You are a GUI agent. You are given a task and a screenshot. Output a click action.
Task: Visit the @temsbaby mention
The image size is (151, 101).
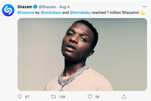(80, 13)
